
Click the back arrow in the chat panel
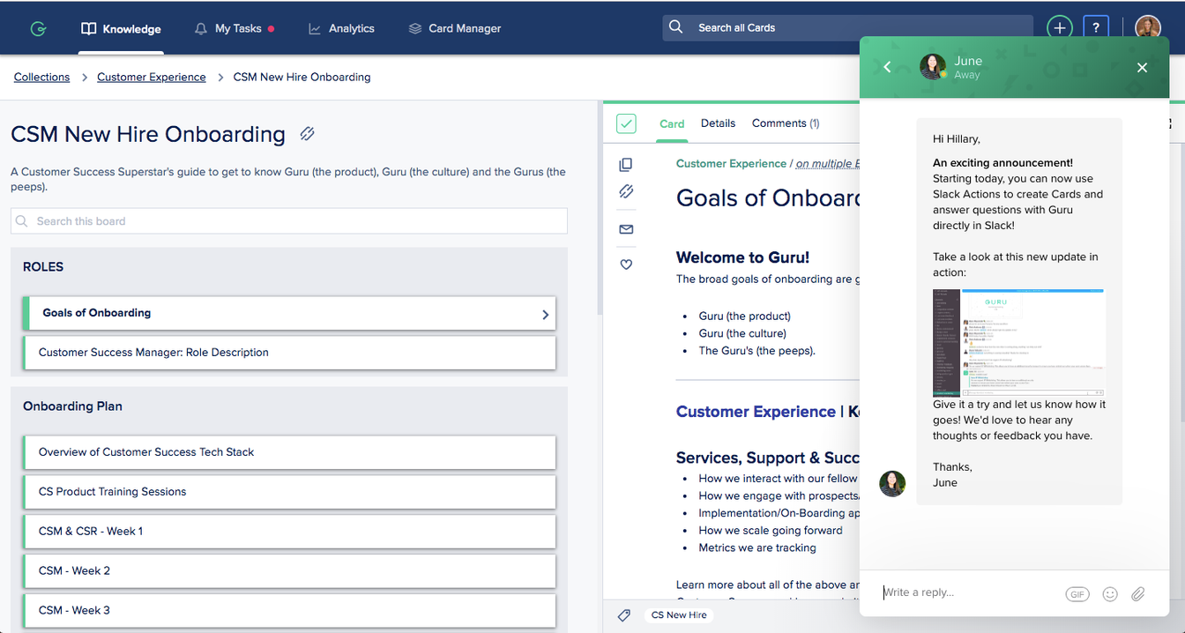coord(887,67)
